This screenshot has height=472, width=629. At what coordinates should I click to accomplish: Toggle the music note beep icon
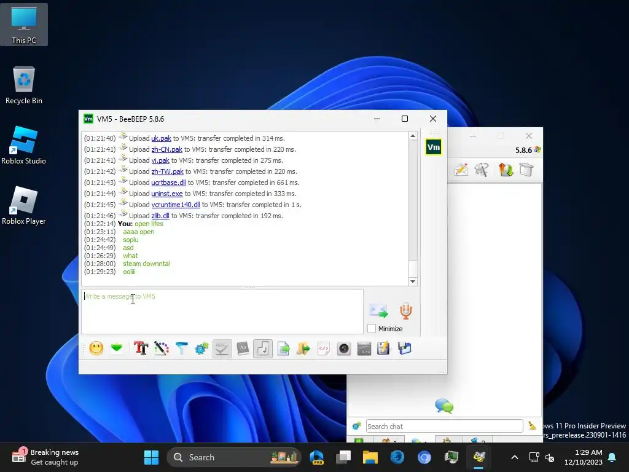pos(263,348)
